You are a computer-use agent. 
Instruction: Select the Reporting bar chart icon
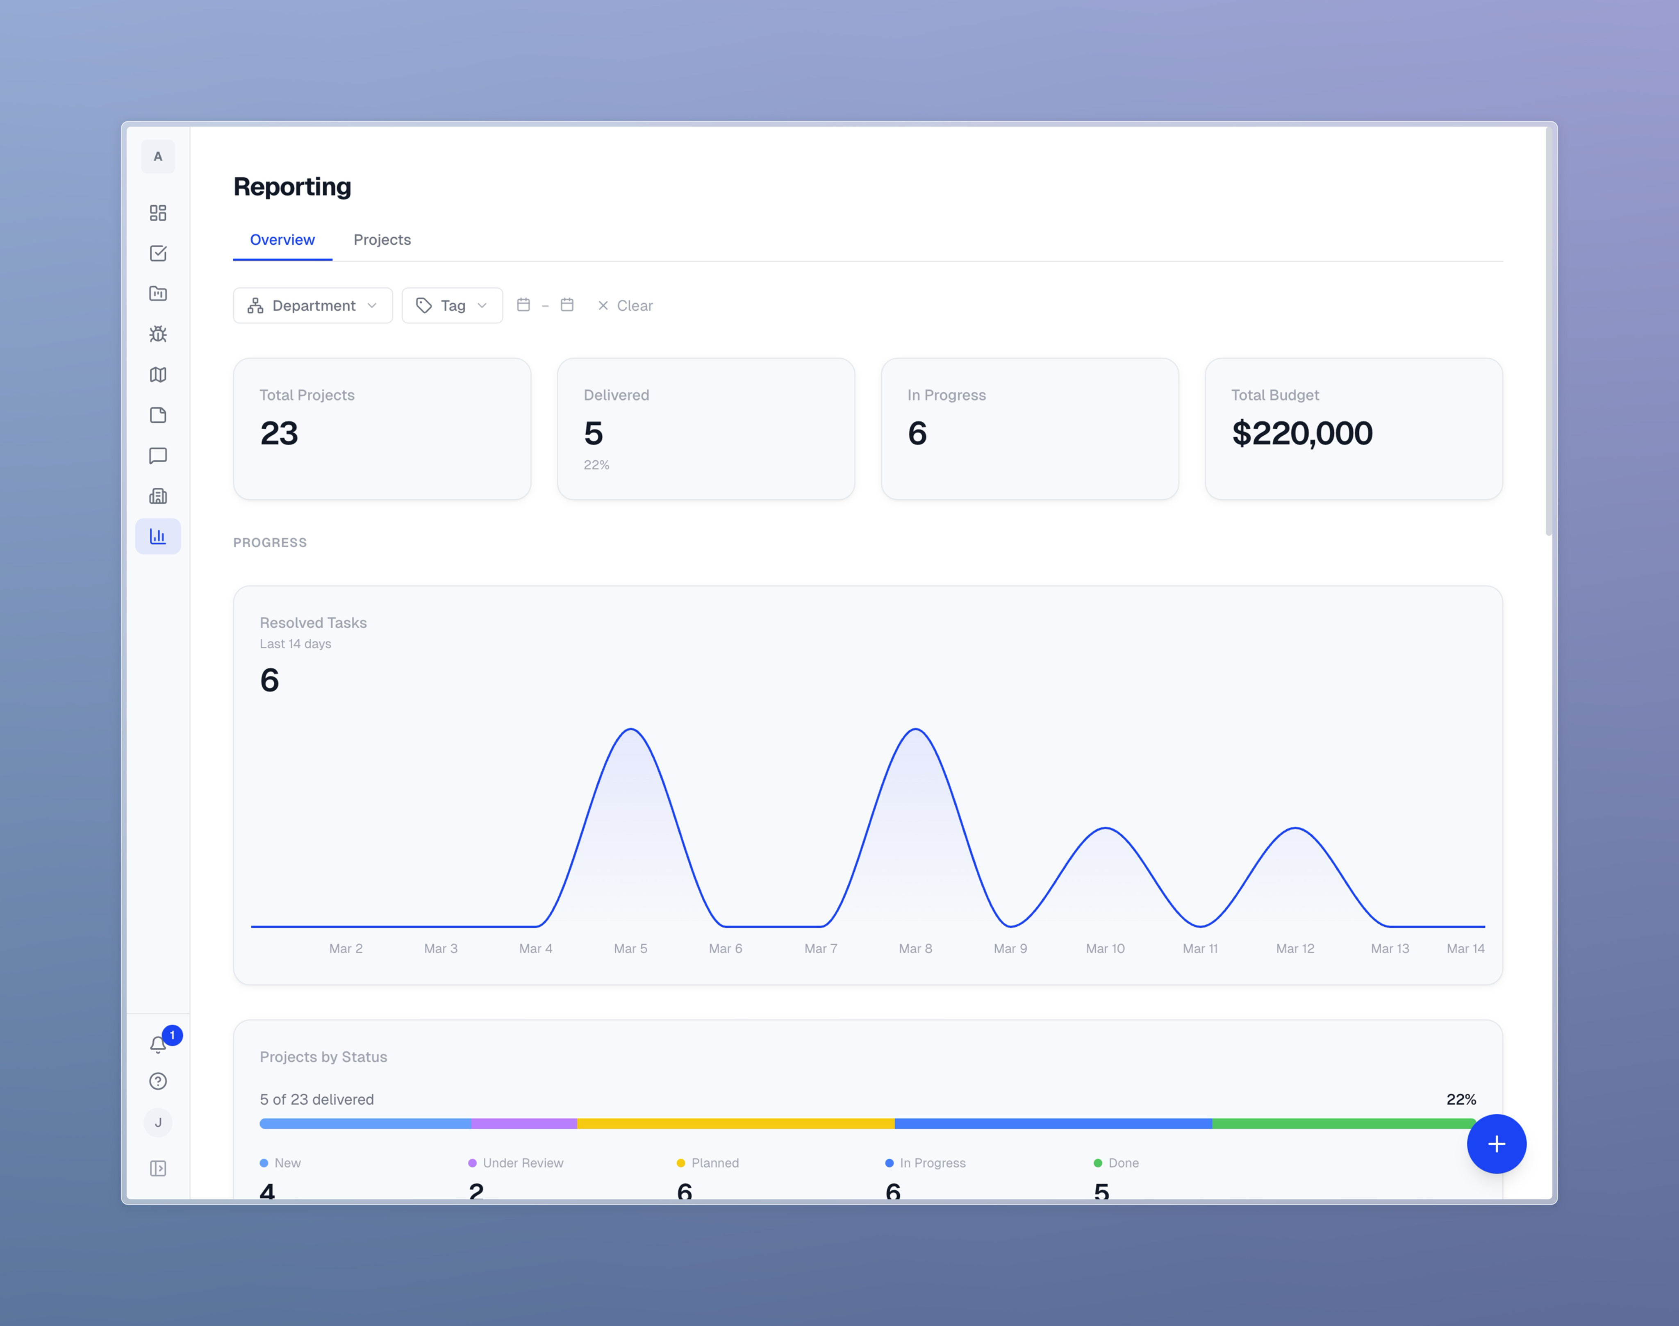click(158, 536)
